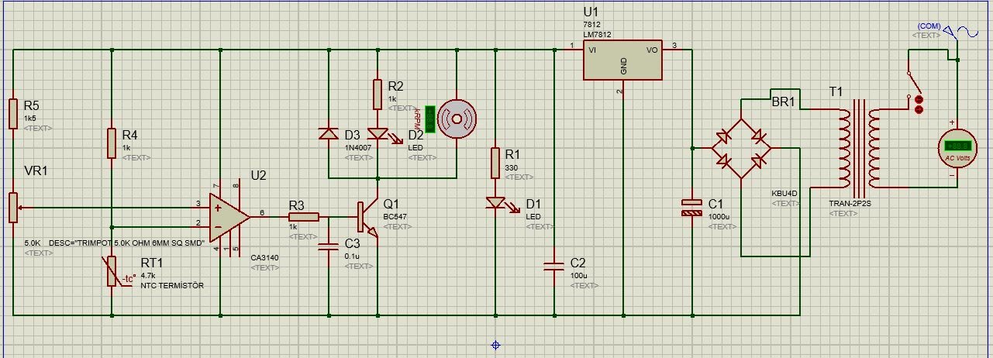Click the 100u value of C2
The width and height of the screenshot is (993, 358).
pos(578,276)
